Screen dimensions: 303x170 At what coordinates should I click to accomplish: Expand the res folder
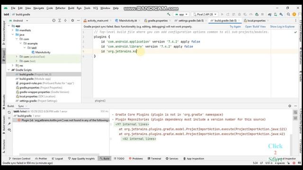click(13, 65)
